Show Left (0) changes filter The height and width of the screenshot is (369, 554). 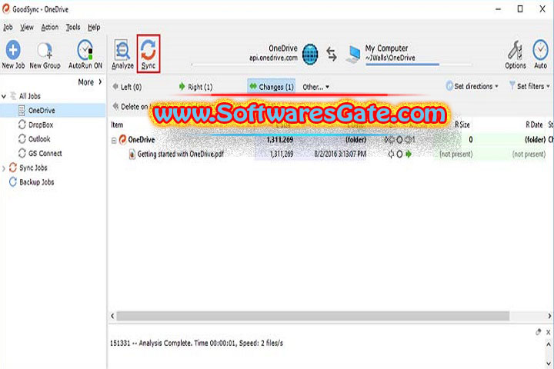pos(127,87)
